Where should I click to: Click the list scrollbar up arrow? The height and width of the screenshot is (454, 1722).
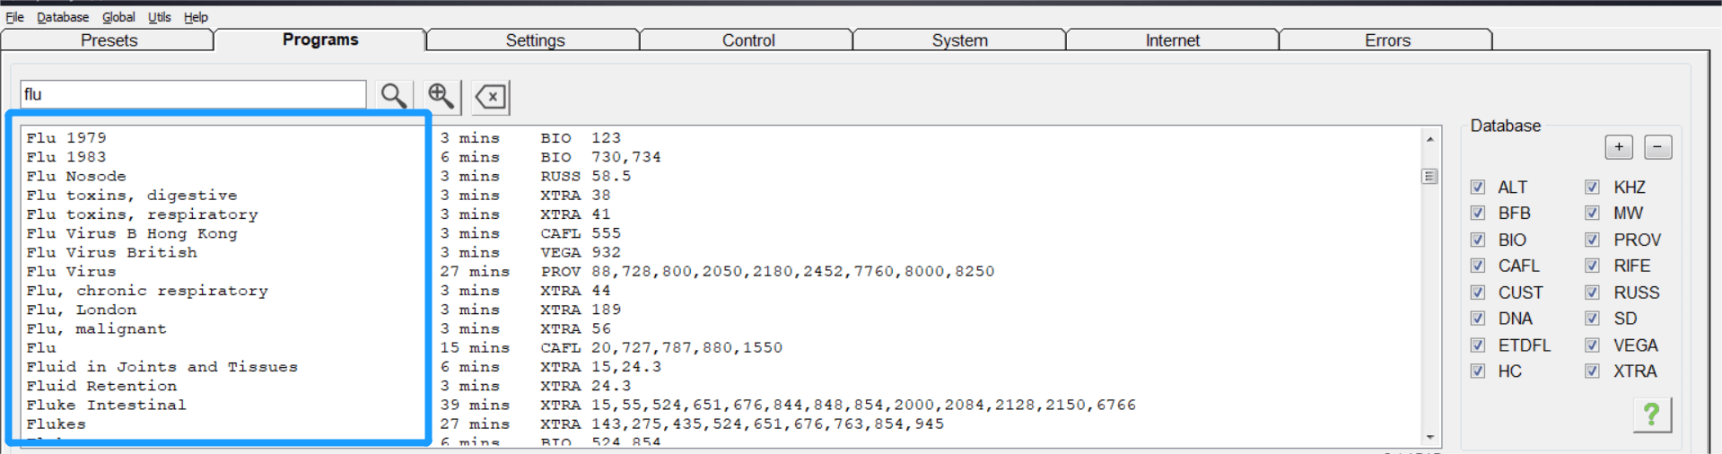(x=1429, y=139)
